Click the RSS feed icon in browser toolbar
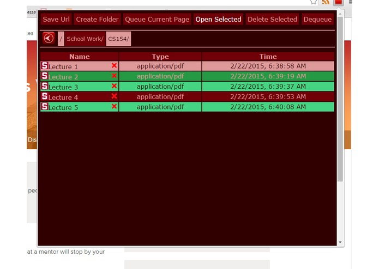This screenshot has height=269, width=379. [x=326, y=2]
